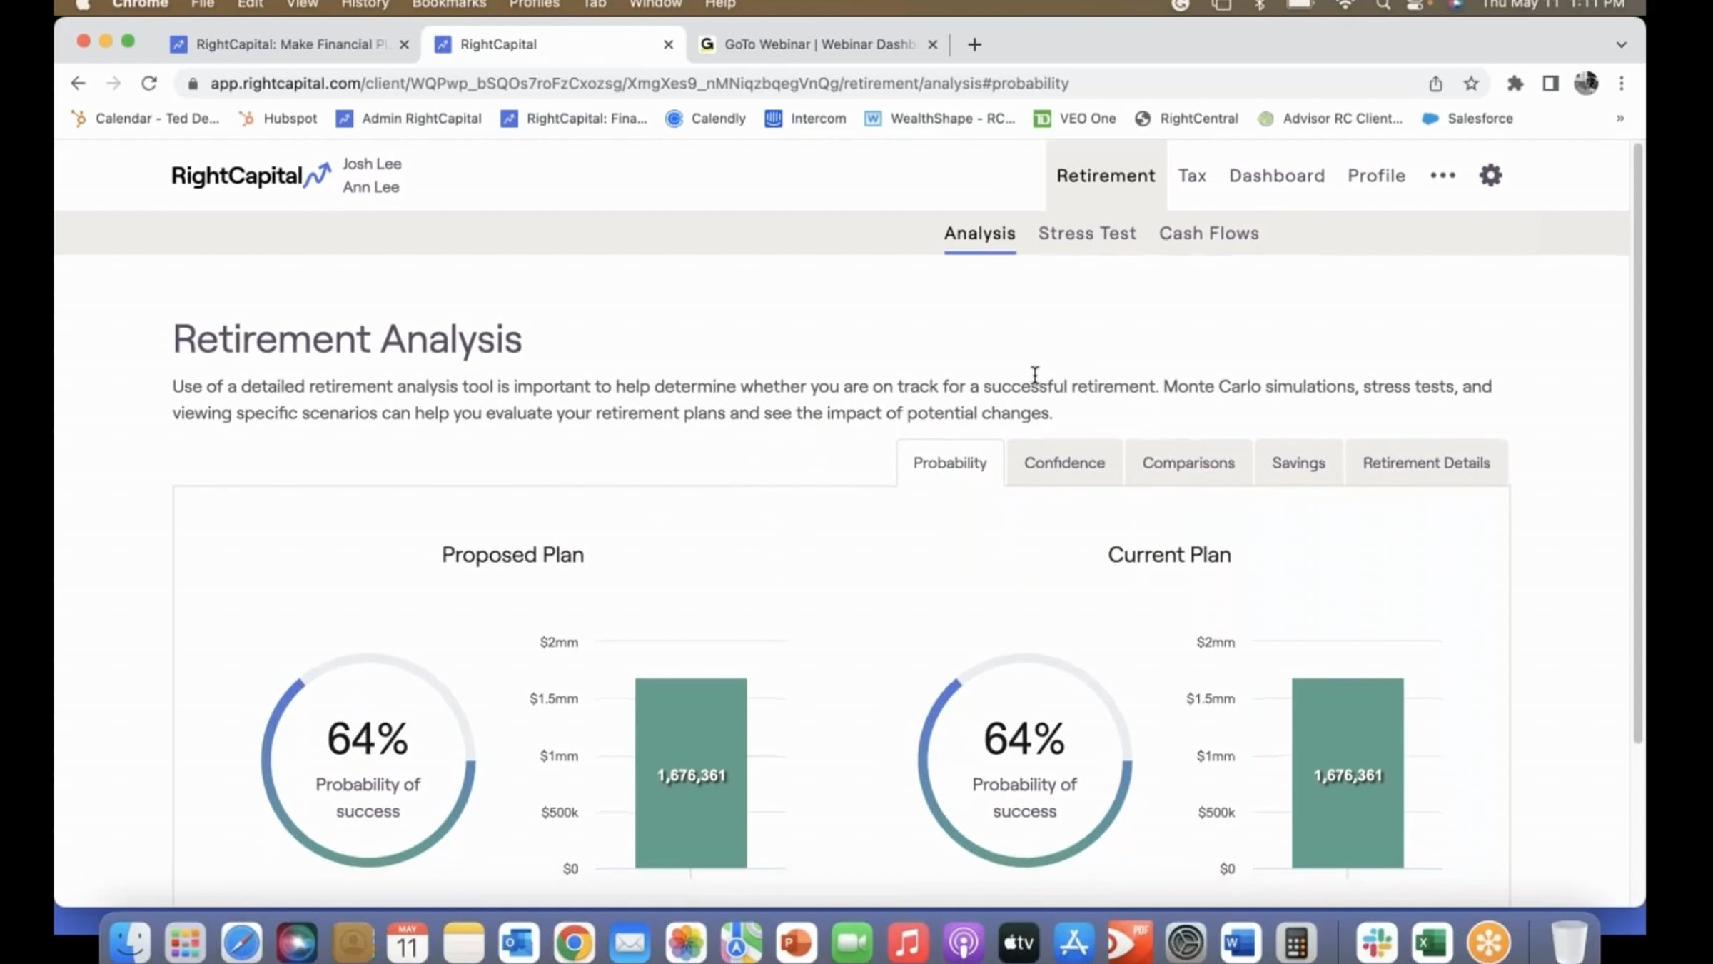Go to Dashboard section
Viewport: 1713px width, 964px height.
click(x=1276, y=176)
